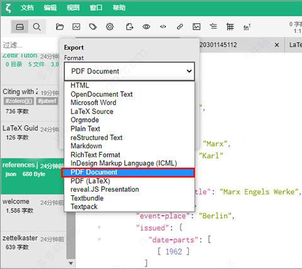This screenshot has height=269, width=302.
Task: Choose InDesign Markup Language (ICML) option
Action: pyautogui.click(x=130, y=163)
